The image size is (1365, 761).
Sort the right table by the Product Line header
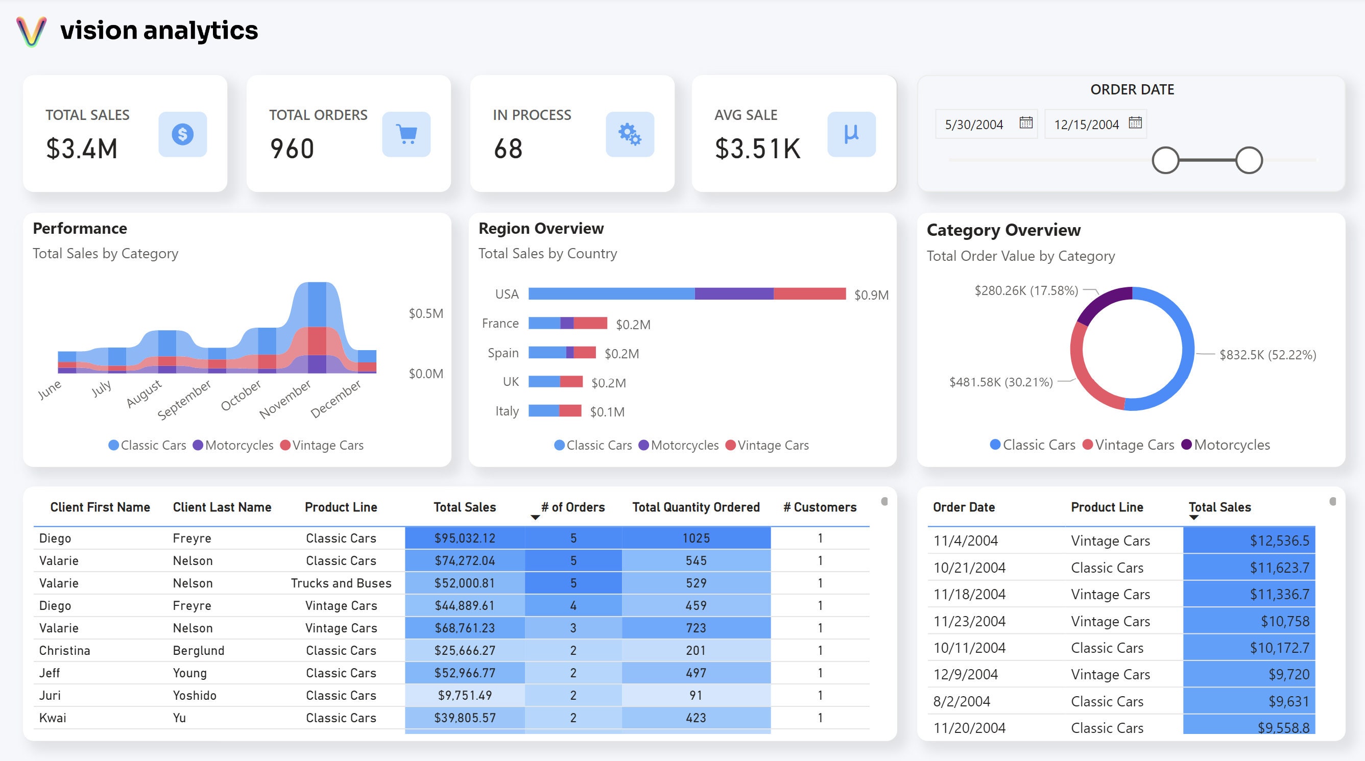pos(1107,507)
